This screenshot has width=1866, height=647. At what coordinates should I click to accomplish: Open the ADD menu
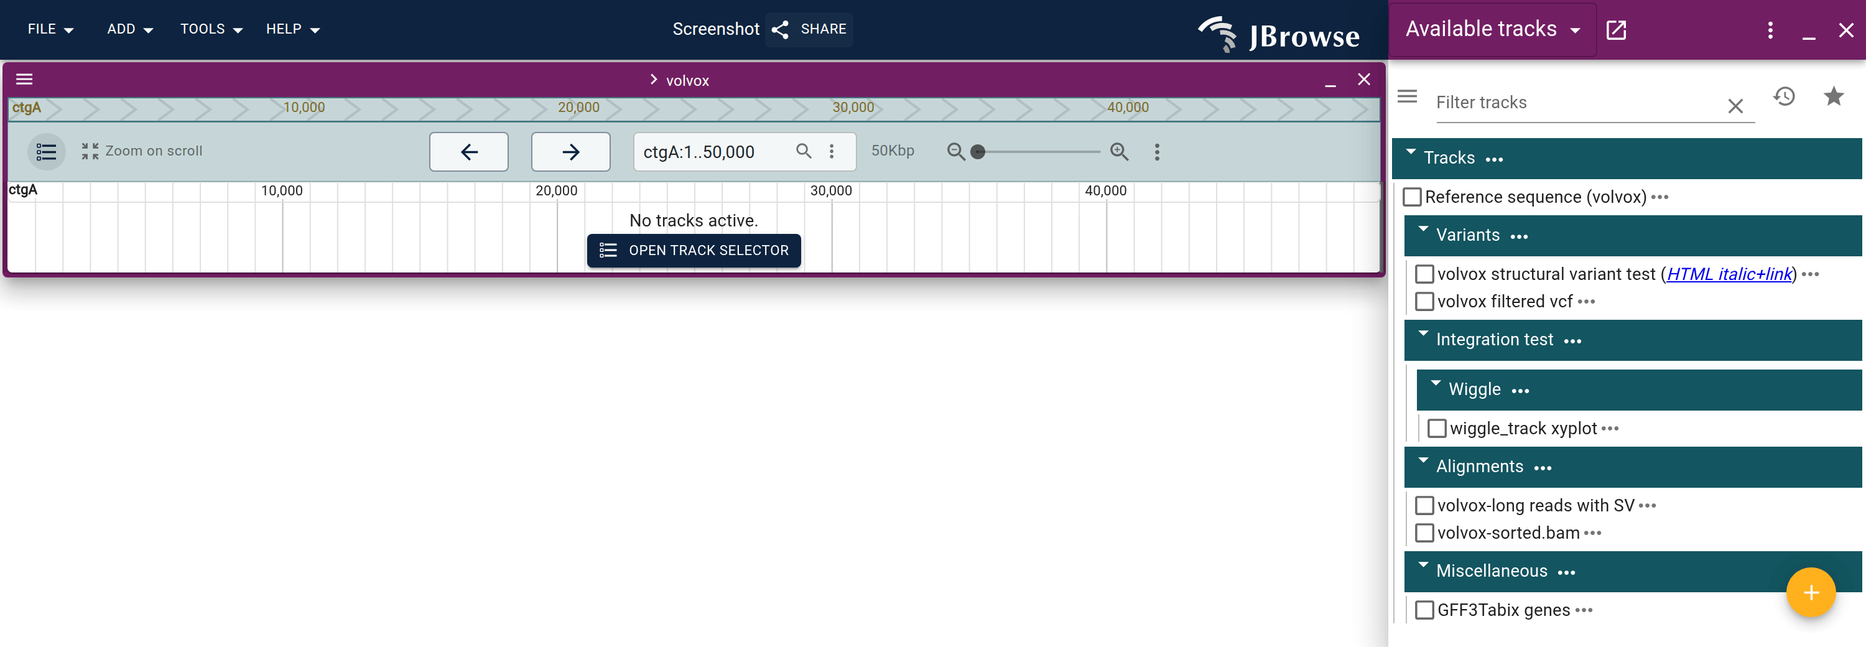pos(129,29)
